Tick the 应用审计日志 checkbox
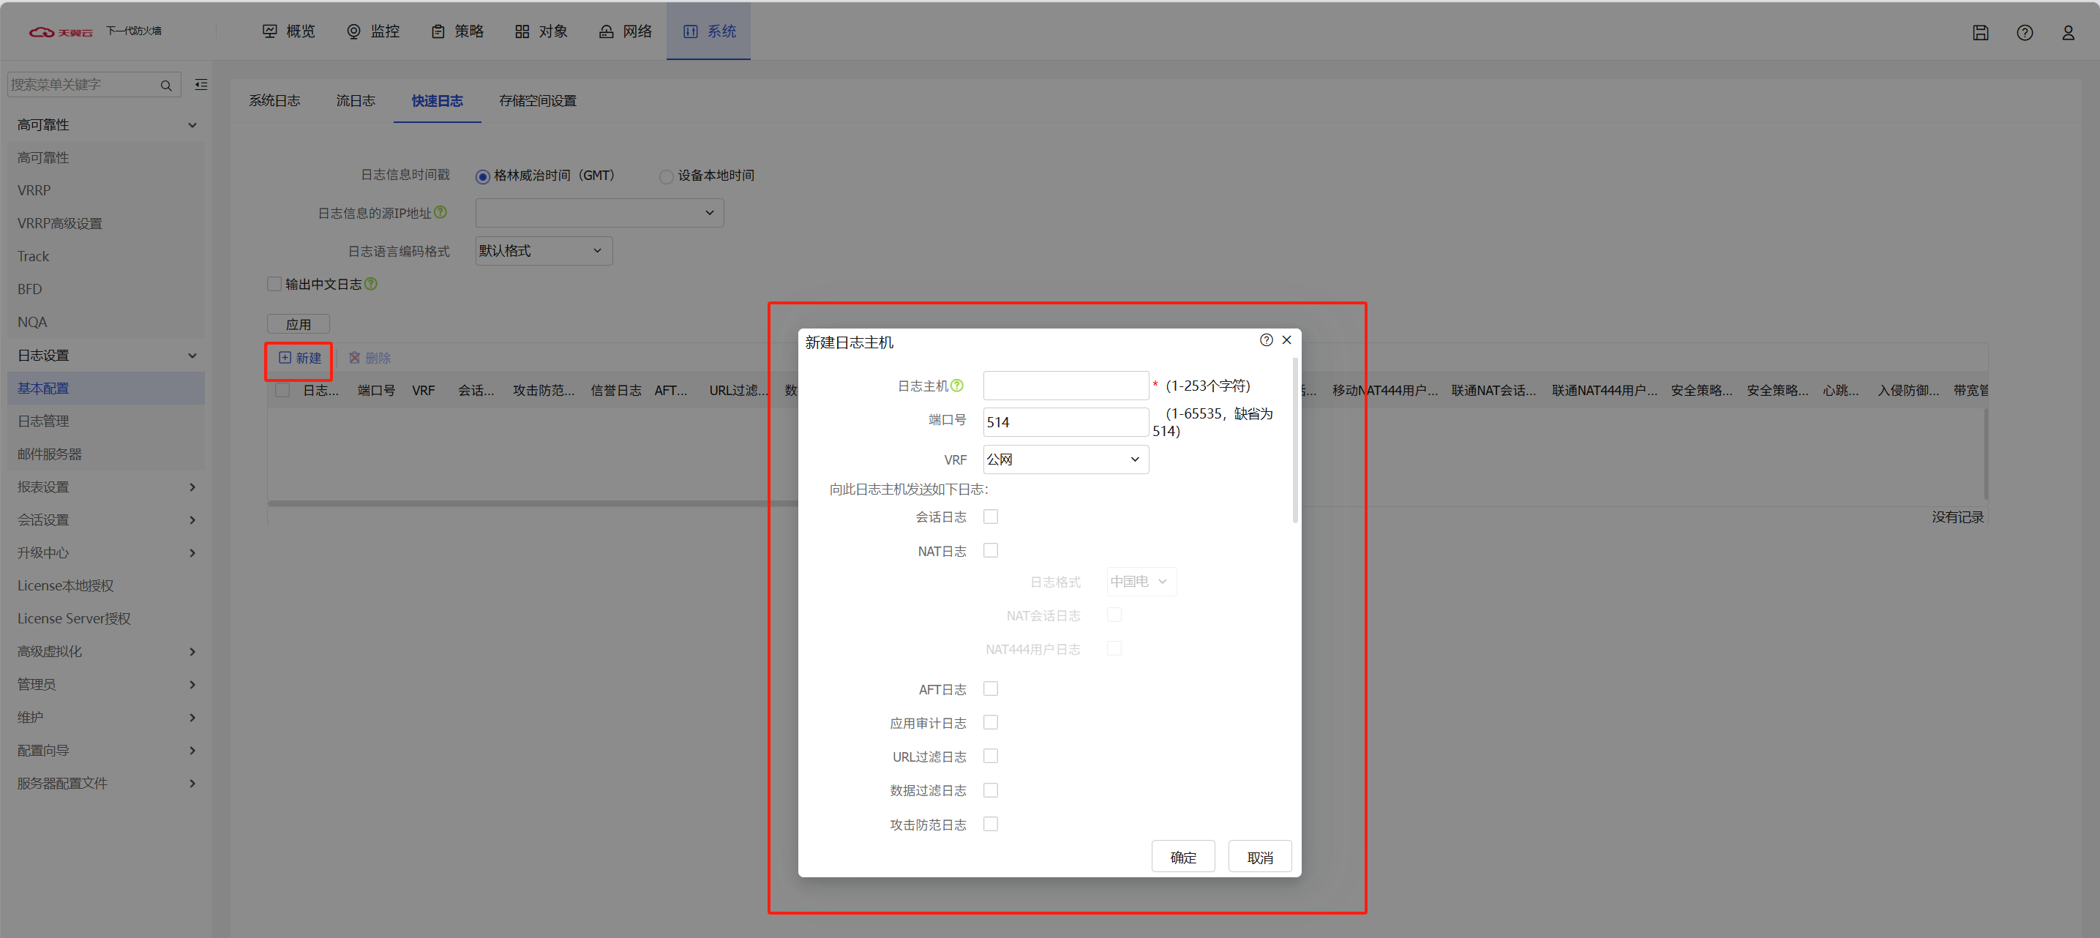This screenshot has width=2100, height=938. [x=991, y=722]
